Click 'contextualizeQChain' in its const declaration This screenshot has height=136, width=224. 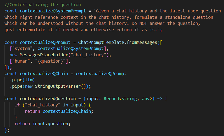click(44, 73)
